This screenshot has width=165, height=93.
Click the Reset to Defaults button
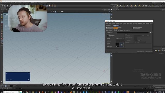(141, 52)
